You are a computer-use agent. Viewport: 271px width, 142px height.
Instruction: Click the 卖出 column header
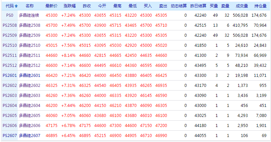coord(163,6)
